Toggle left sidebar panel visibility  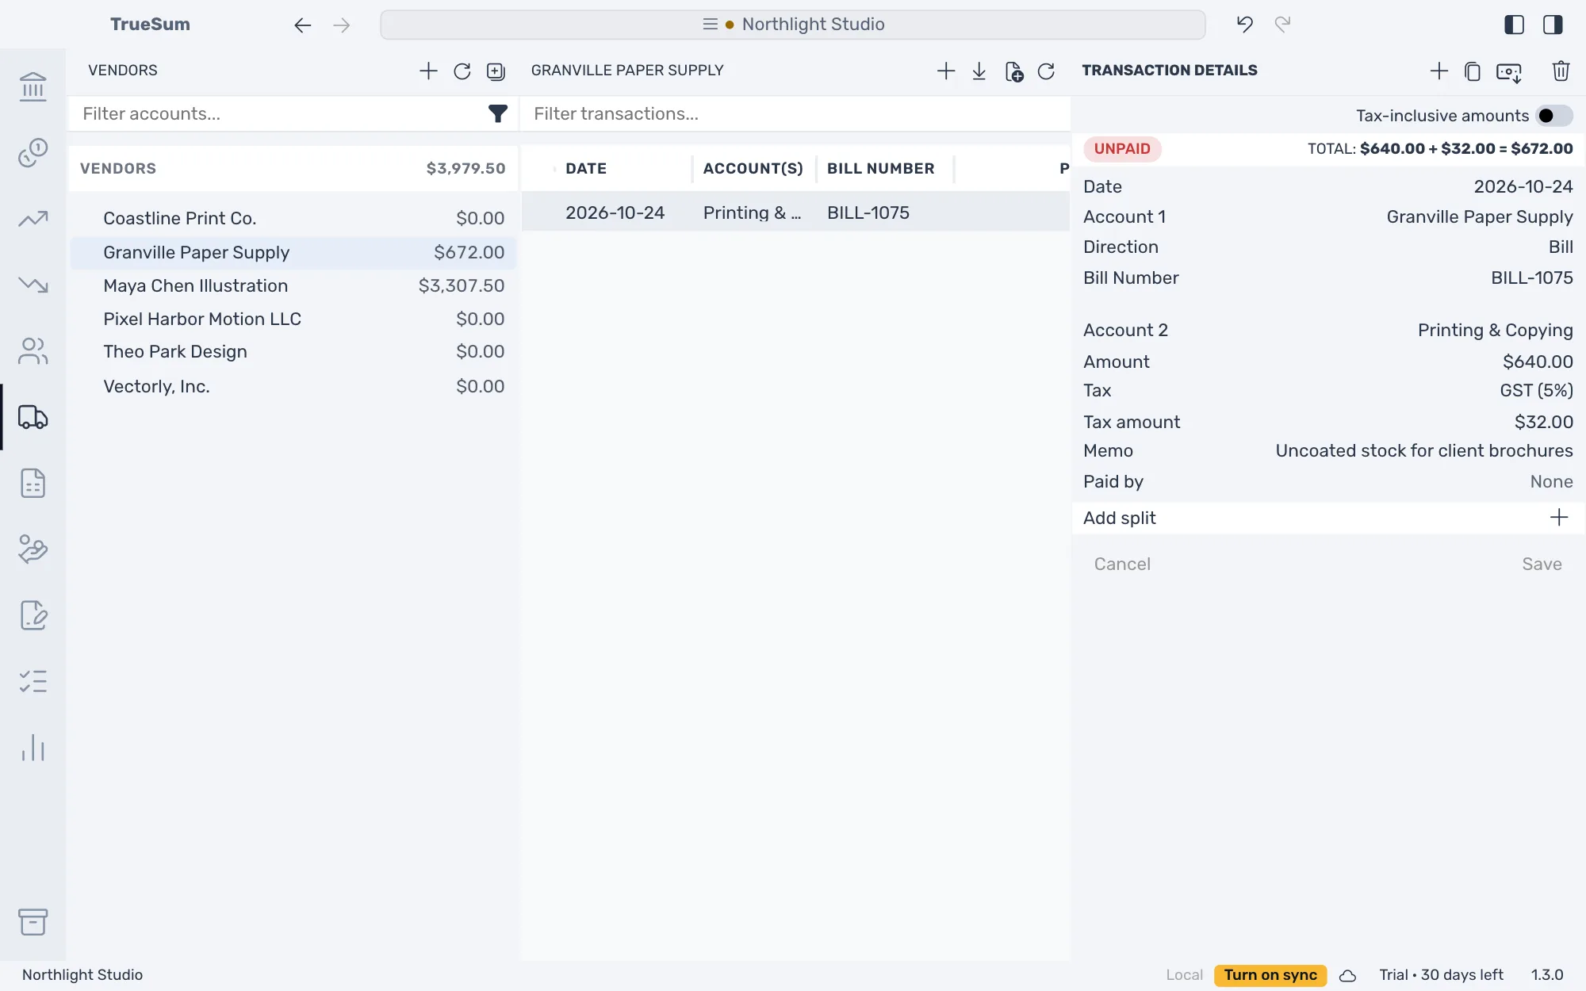tap(1514, 25)
